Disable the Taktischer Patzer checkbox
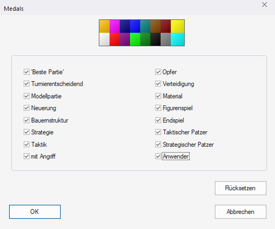This screenshot has width=275, height=229. point(158,132)
